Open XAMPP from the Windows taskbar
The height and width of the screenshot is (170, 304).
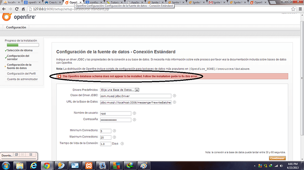[x=89, y=166]
